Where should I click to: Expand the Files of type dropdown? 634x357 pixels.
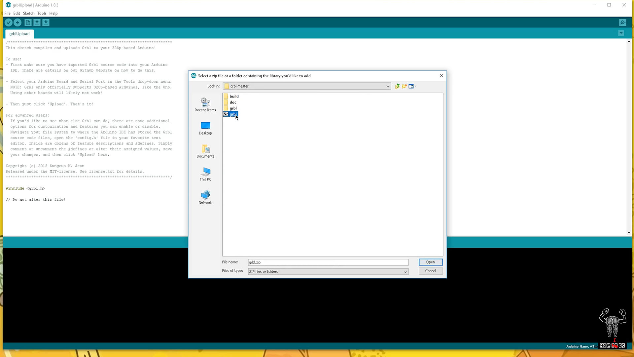[404, 271]
